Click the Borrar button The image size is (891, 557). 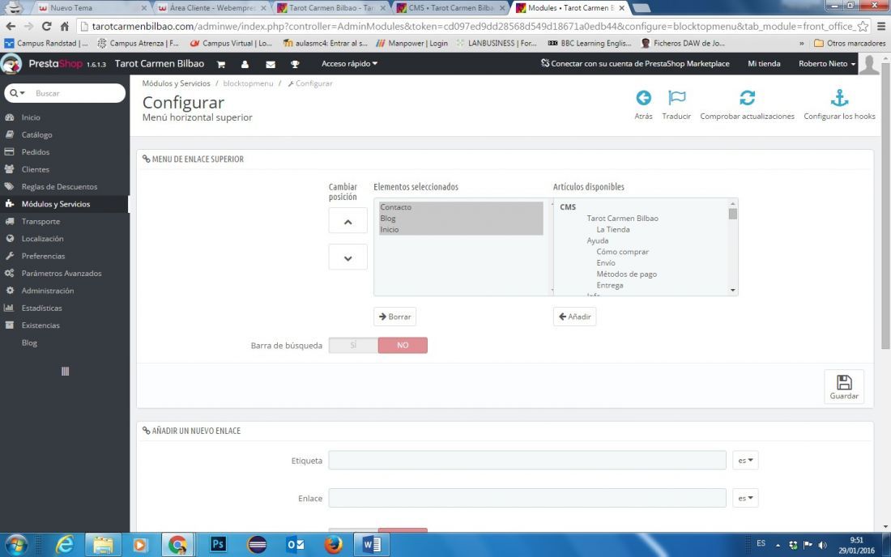pos(395,317)
